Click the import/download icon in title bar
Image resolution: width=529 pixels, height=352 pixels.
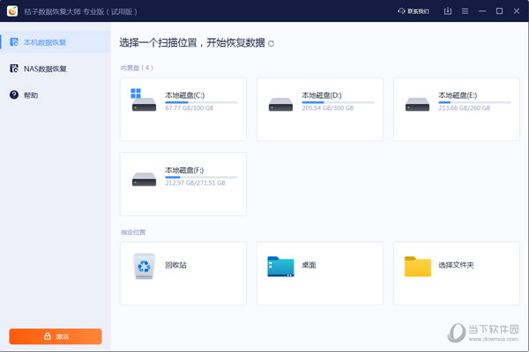[447, 11]
